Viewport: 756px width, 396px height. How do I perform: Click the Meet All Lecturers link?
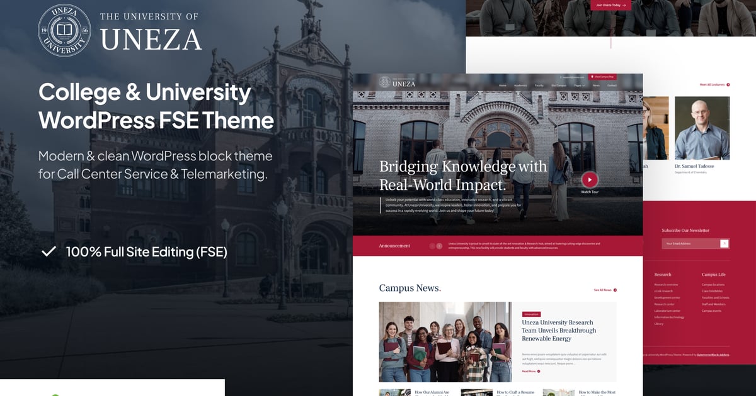pos(714,84)
